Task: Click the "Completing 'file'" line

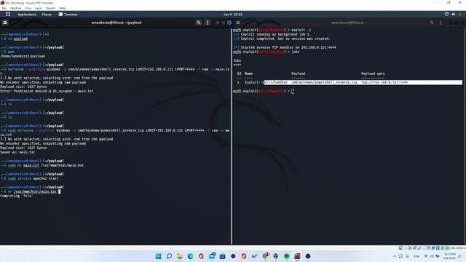Action: pos(16,196)
